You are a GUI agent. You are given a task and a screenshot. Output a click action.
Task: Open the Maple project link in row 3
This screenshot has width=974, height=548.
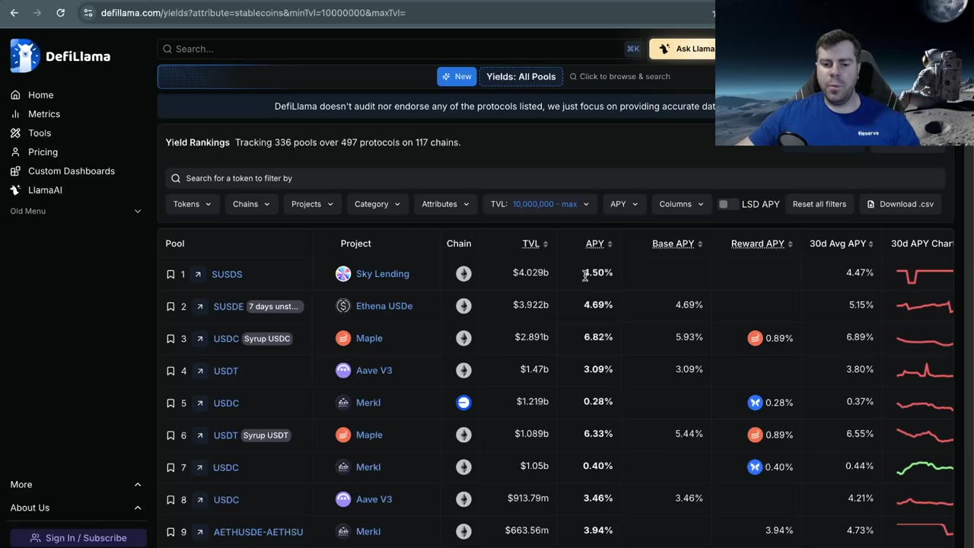pyautogui.click(x=369, y=338)
